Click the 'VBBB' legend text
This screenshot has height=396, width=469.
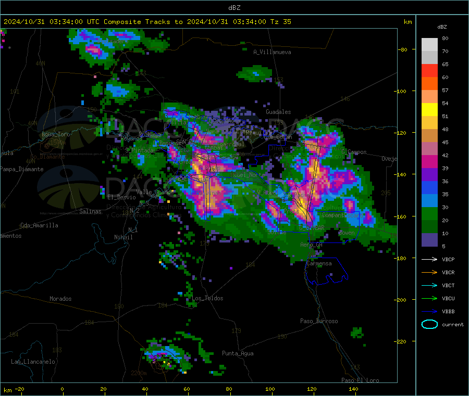[x=448, y=312]
